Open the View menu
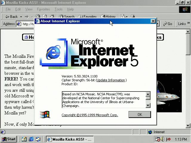Viewport: 191px width, 143px height. coord(29,9)
